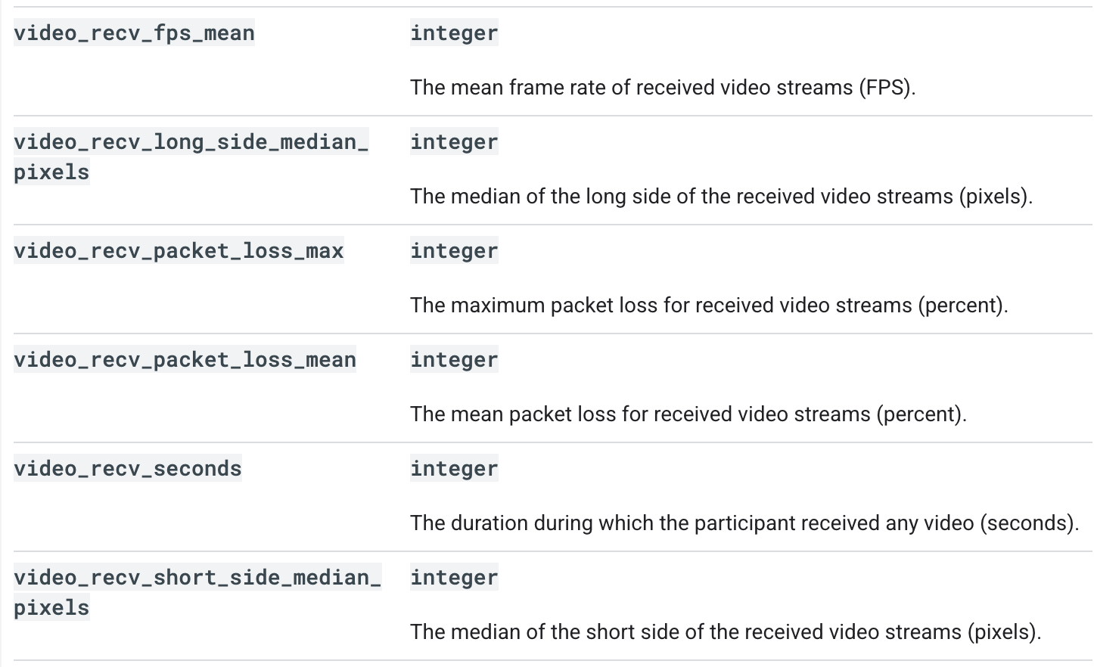Click the video_recv_packet_loss_mean field name
Viewport: 1094px width, 667px height.
click(x=185, y=360)
